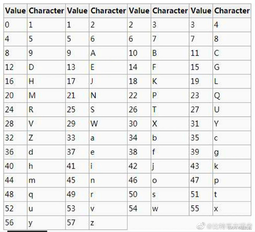Image resolution: width=255 pixels, height=232 pixels.
Task: Select the cell with value 57
Action: click(77, 222)
